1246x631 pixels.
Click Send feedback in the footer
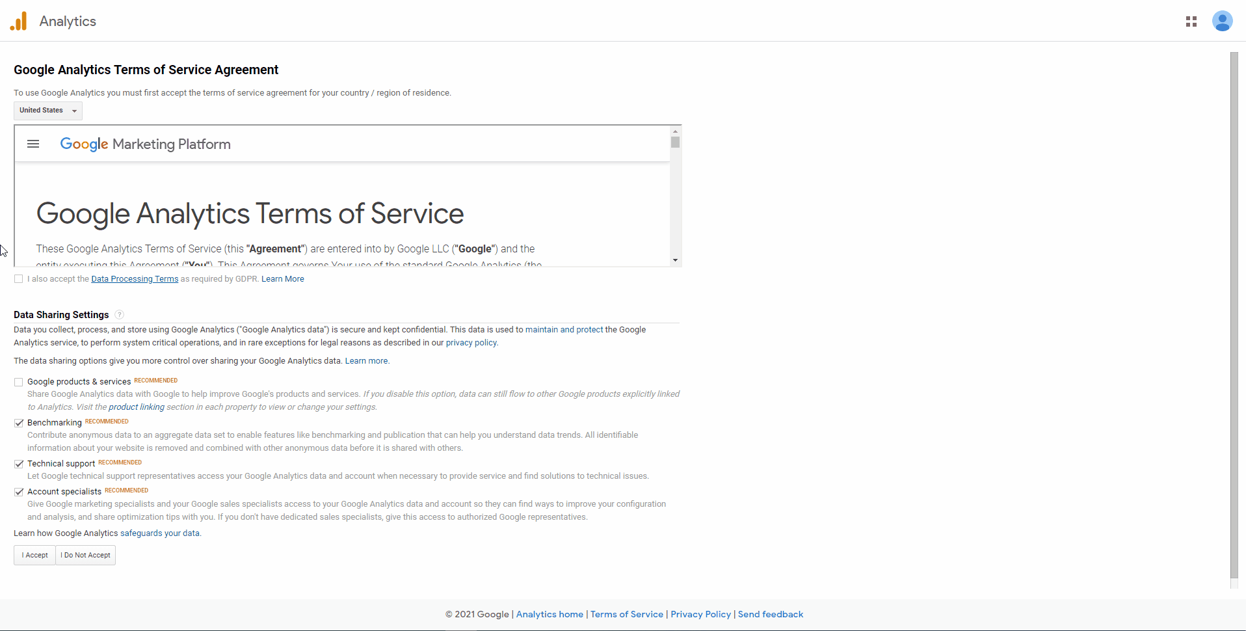coord(770,614)
